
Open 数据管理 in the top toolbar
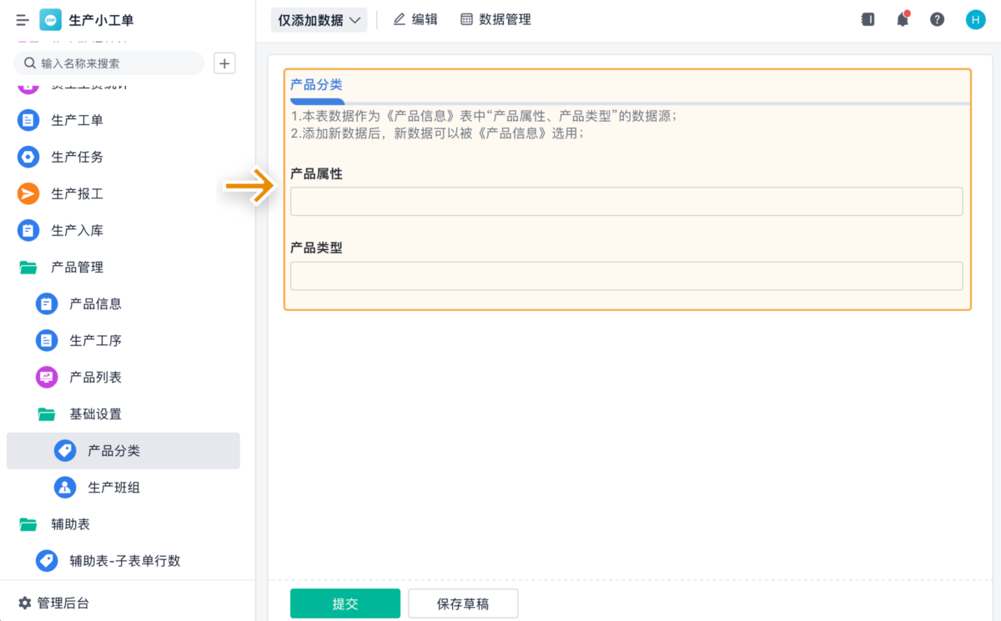click(x=495, y=19)
